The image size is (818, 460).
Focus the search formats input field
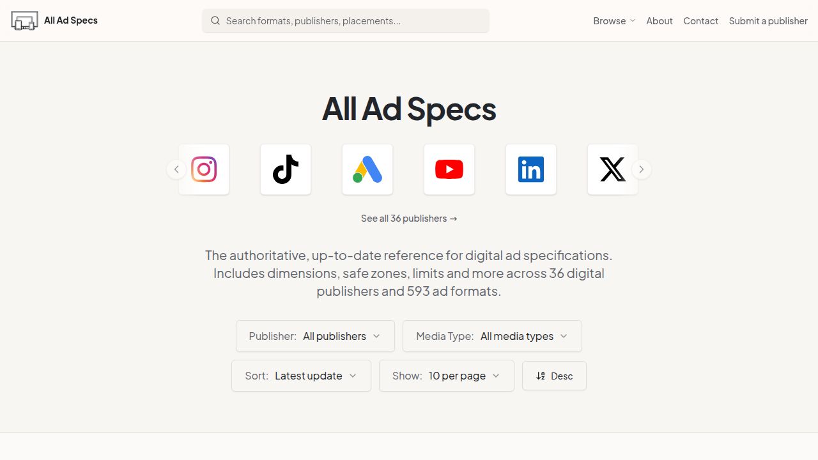coord(346,20)
